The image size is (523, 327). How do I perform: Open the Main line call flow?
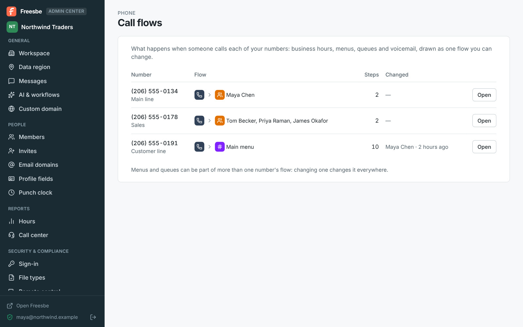click(484, 95)
